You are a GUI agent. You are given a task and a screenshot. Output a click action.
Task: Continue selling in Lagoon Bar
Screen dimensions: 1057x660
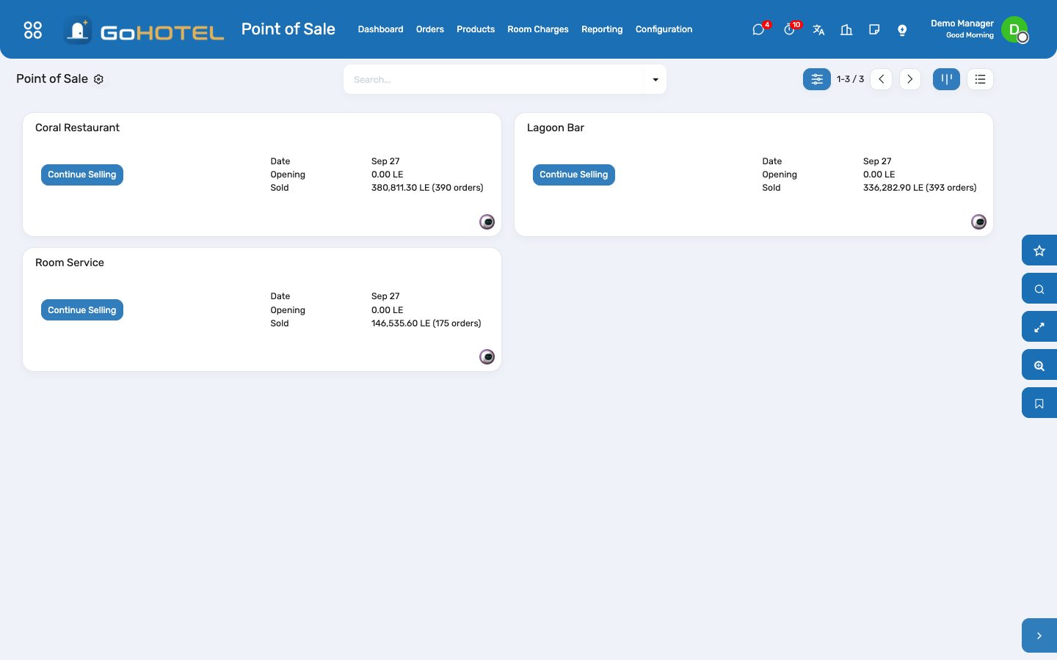(x=574, y=175)
